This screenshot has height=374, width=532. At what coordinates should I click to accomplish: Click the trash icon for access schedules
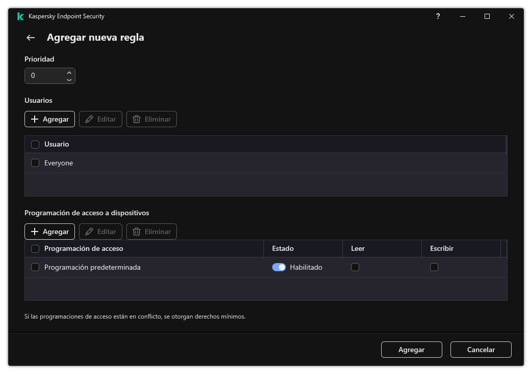151,232
